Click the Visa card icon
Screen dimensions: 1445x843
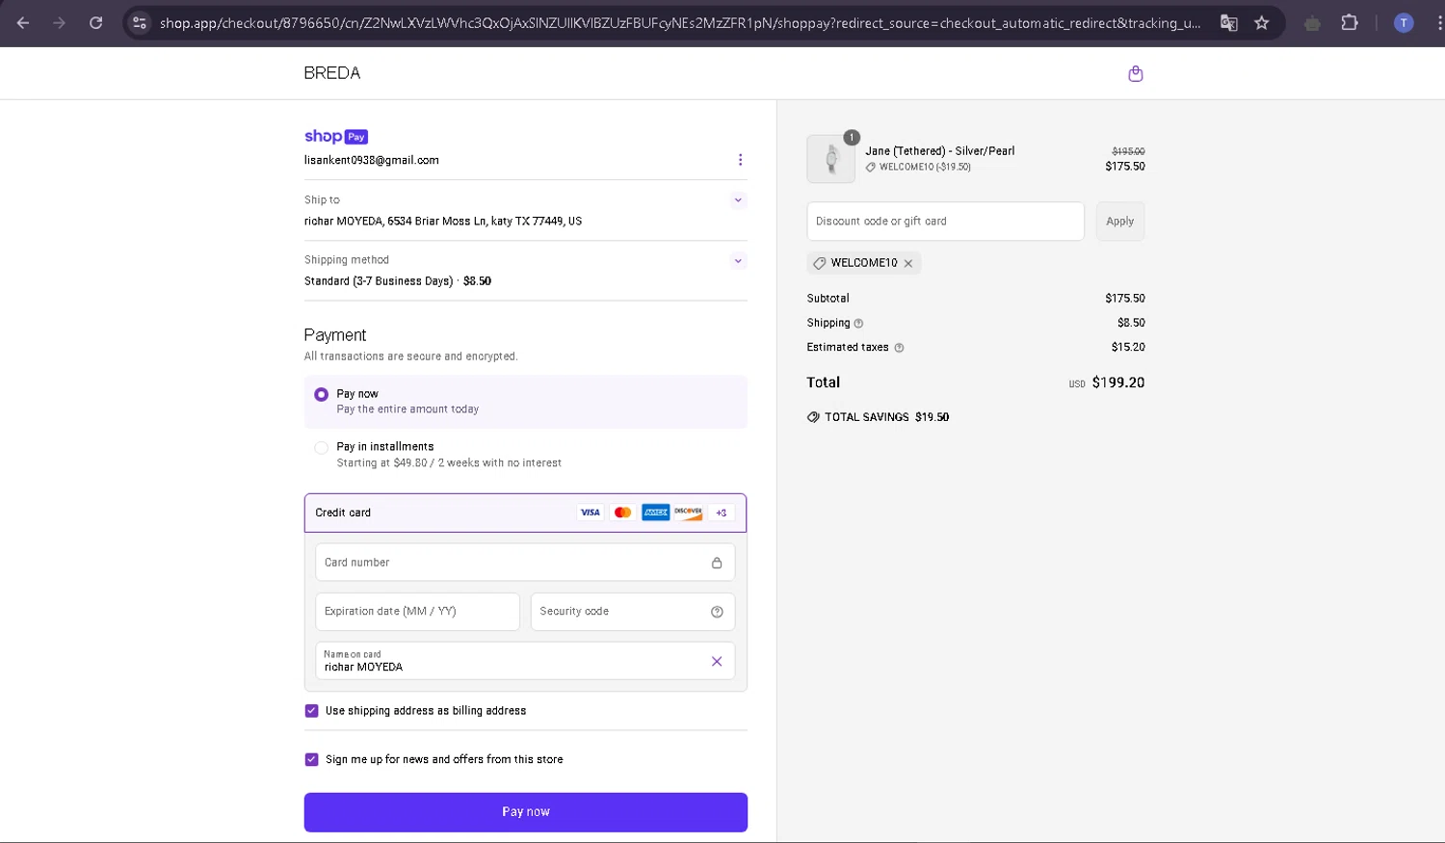[591, 513]
